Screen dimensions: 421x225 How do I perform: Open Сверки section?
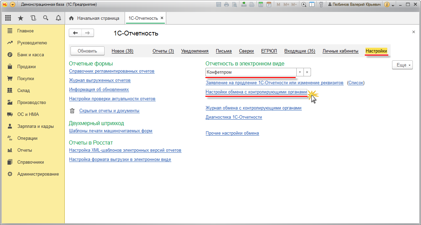[x=246, y=51]
